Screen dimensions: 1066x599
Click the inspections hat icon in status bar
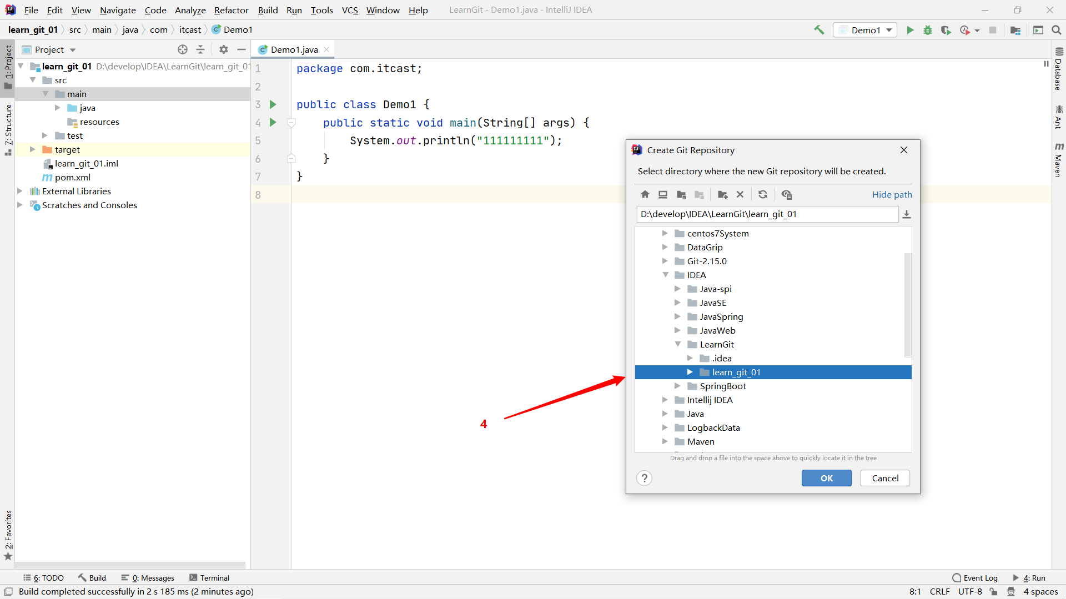(x=1011, y=592)
